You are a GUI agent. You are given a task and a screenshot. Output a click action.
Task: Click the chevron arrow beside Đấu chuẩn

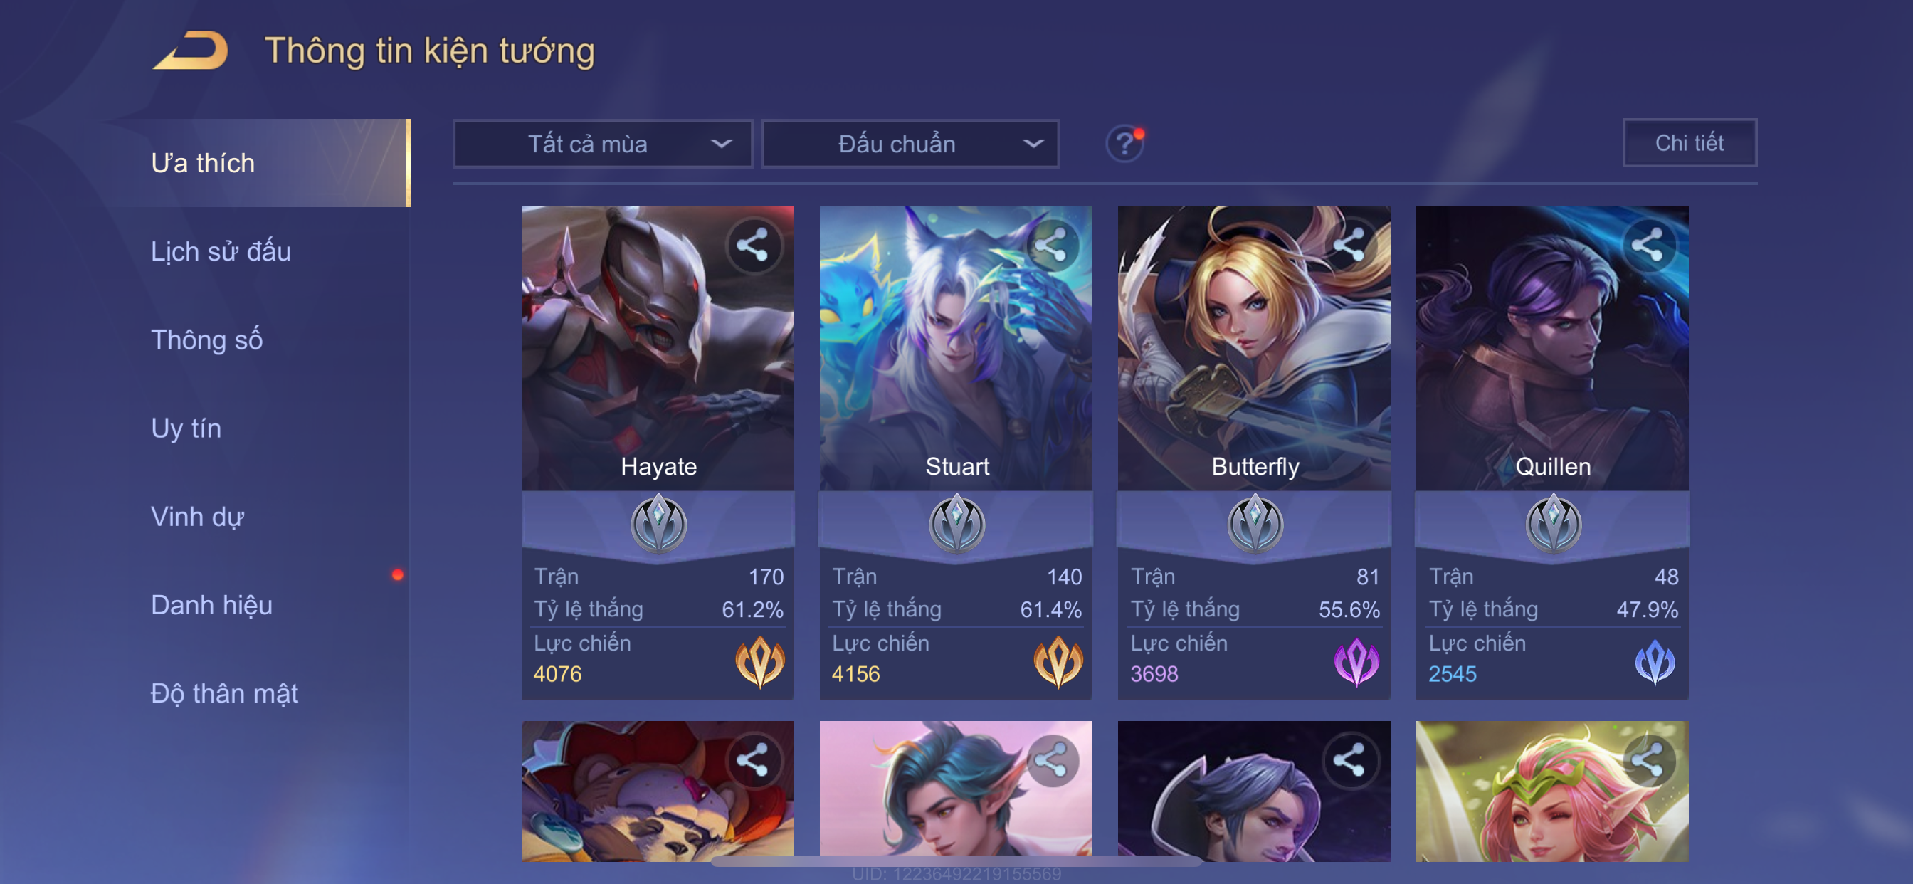click(x=1033, y=143)
